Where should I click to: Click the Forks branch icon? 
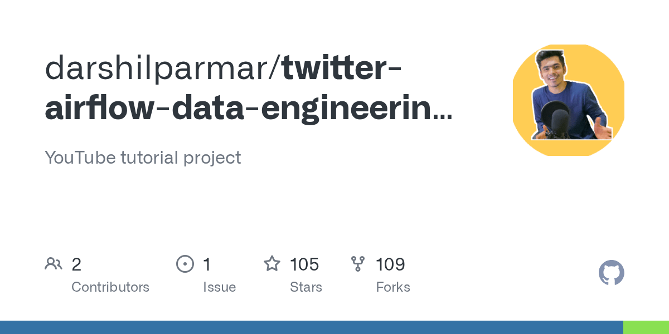coord(357,264)
